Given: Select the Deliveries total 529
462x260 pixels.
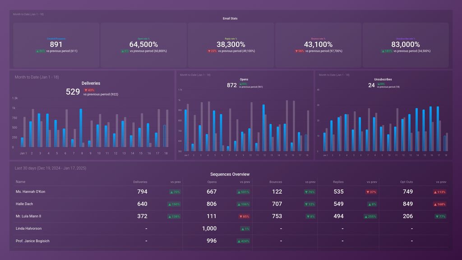Looking at the screenshot, I should (73, 92).
